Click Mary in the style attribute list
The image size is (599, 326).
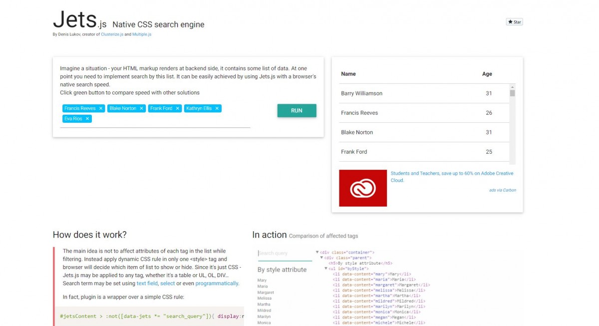[262, 281]
